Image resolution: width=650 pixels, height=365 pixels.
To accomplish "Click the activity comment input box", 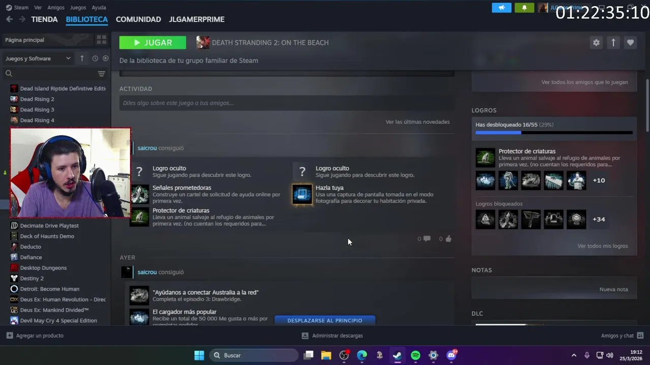I will click(287, 103).
